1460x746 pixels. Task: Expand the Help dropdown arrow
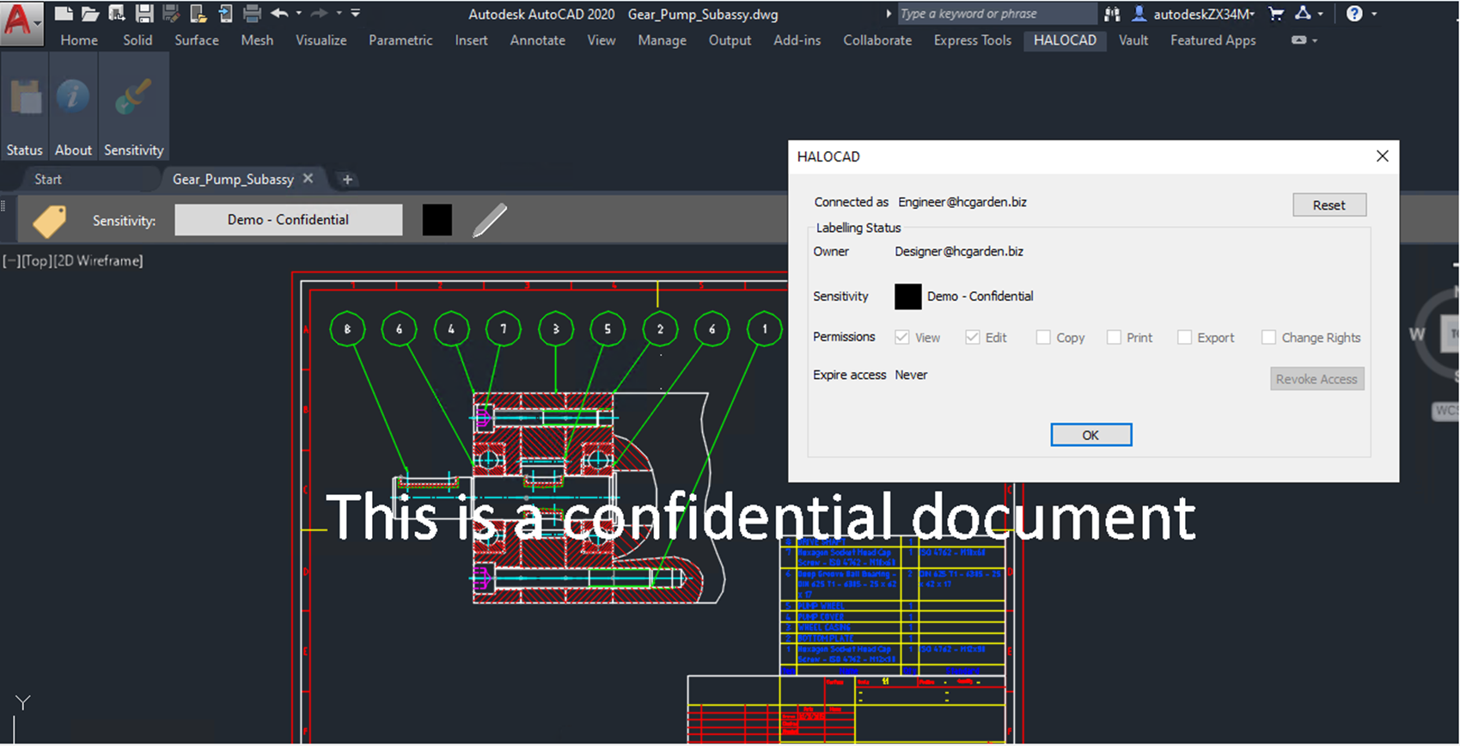[1374, 14]
